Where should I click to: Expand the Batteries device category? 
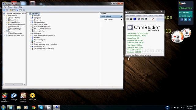coord(30,16)
